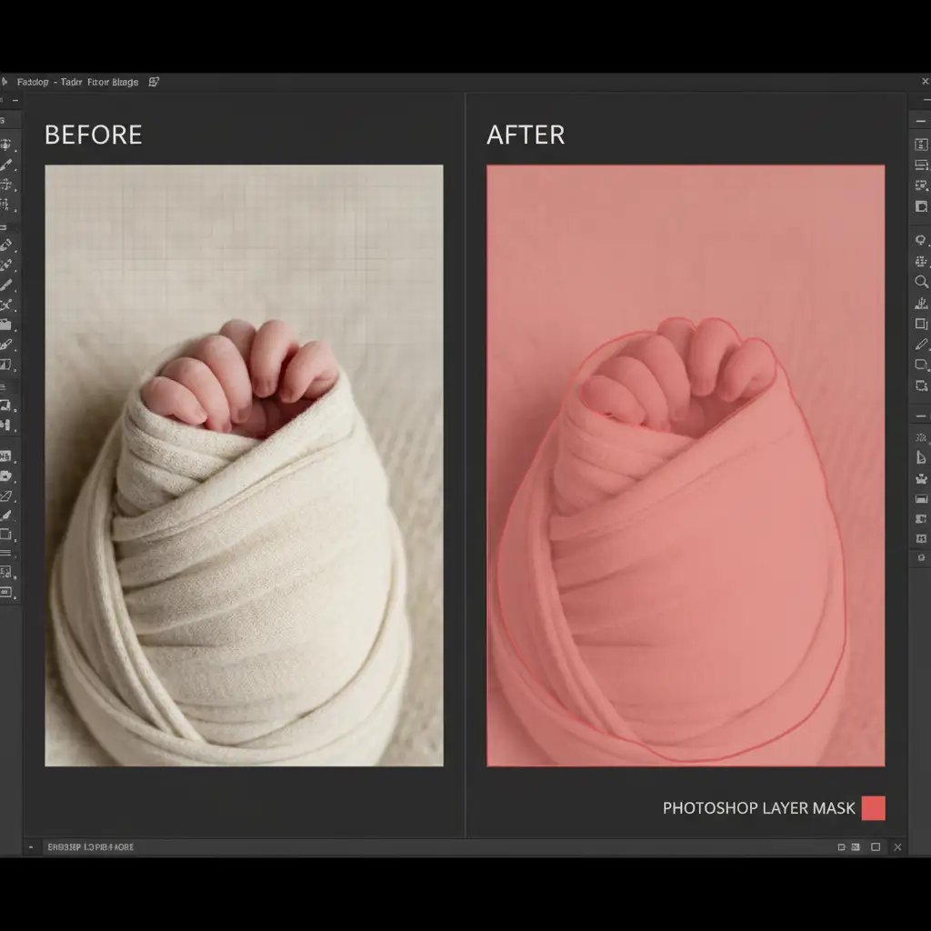This screenshot has width=931, height=931.
Task: Click the BEFORE baby swaddle image
Action: tap(244, 465)
